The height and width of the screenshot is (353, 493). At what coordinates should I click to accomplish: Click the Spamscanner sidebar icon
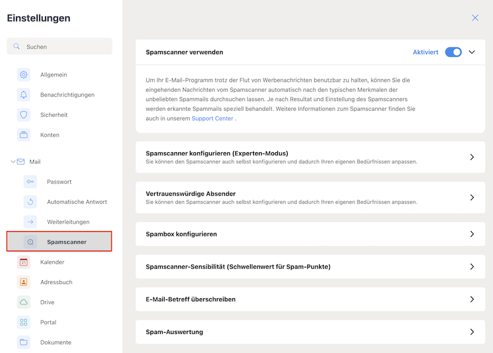click(30, 242)
